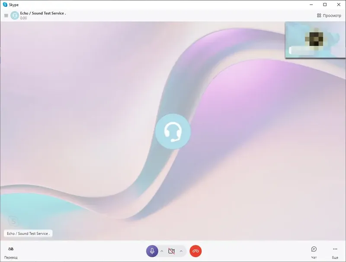Click the Echo / Sound Test Service title in header
The image size is (346, 262).
coord(43,13)
